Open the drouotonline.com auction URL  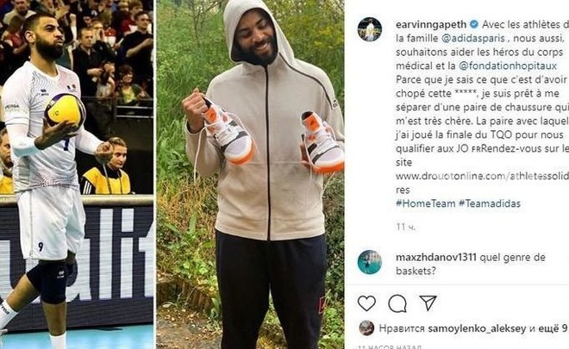coord(482,183)
